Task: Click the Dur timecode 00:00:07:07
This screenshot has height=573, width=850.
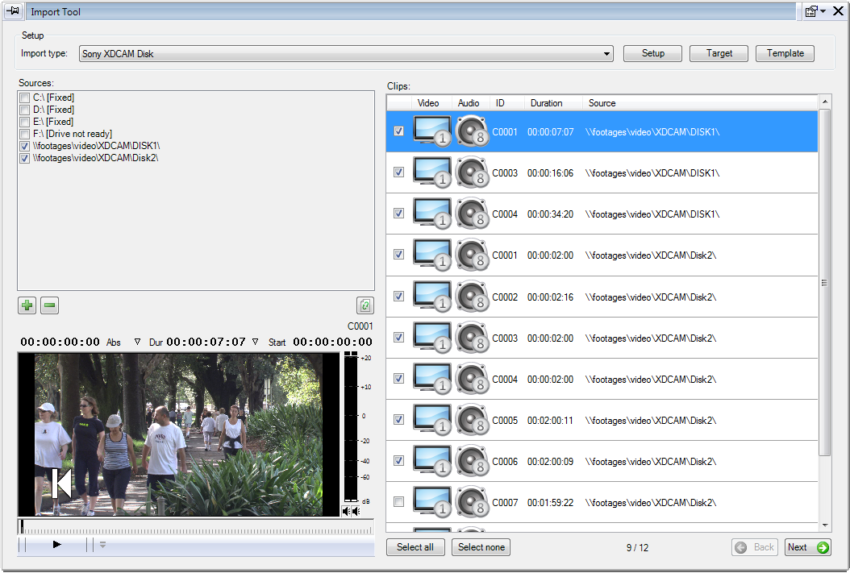Action: (x=206, y=342)
